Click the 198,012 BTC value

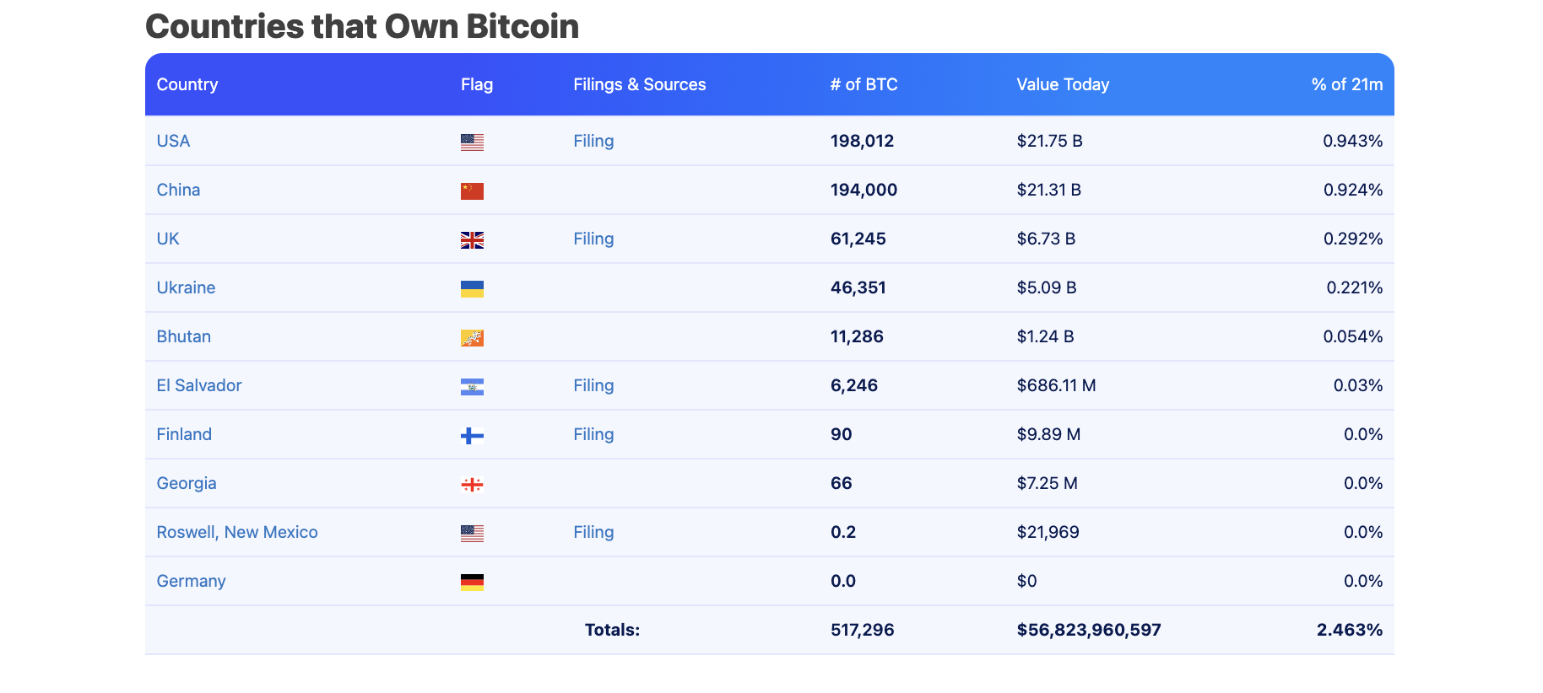point(862,141)
